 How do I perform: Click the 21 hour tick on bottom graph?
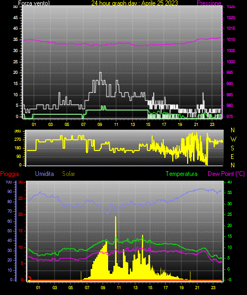[197, 288]
